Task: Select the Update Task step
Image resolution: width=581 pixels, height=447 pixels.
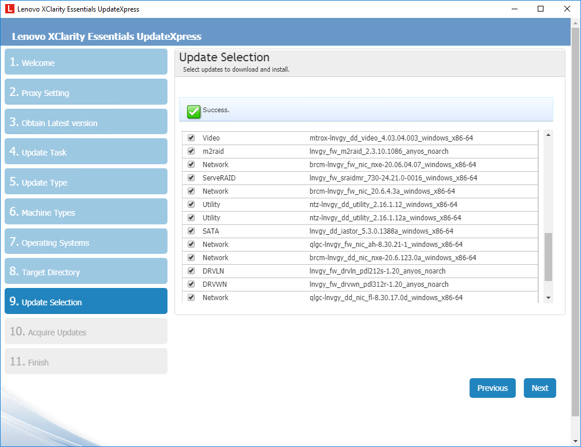Action: pyautogui.click(x=86, y=152)
